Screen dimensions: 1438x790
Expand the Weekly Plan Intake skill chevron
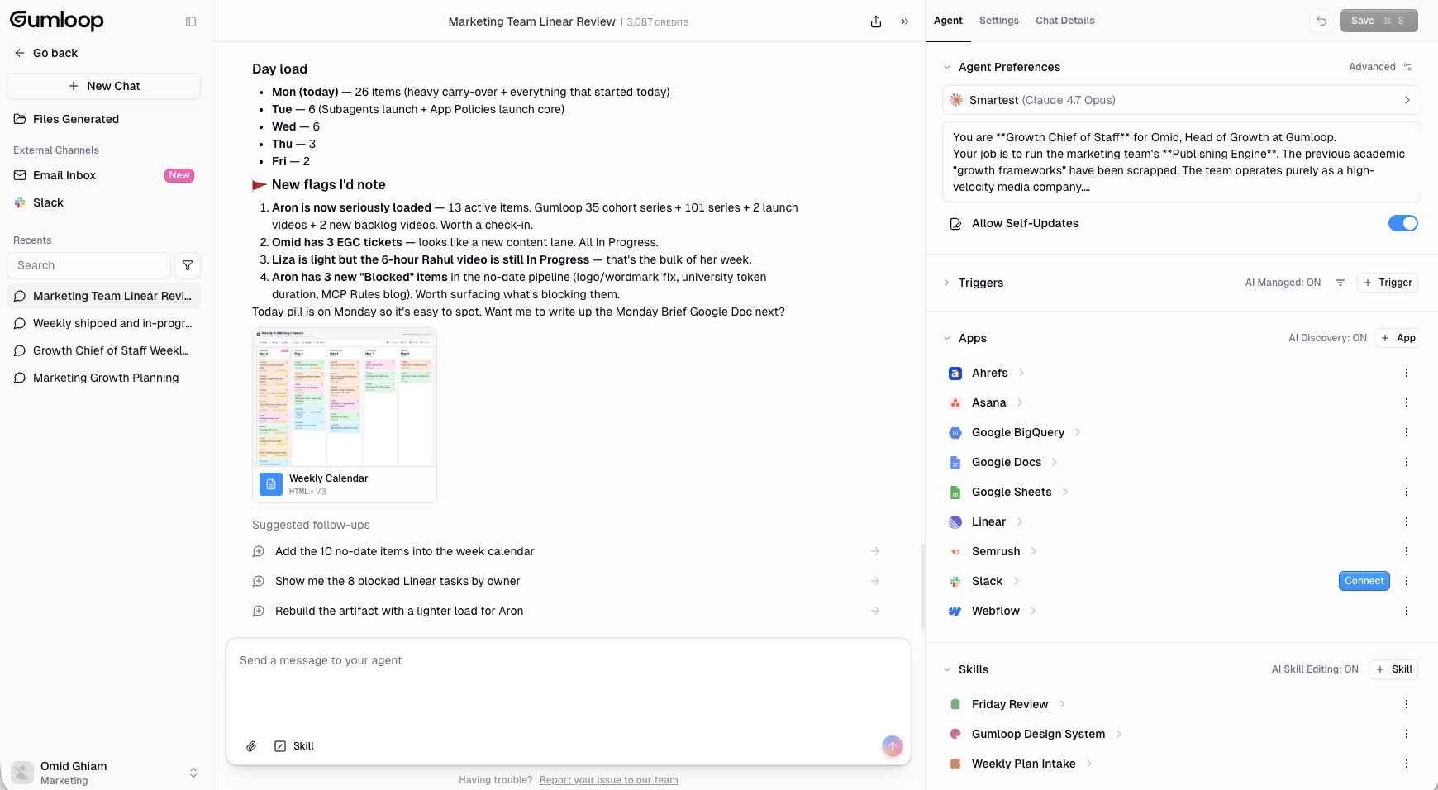click(x=1089, y=764)
